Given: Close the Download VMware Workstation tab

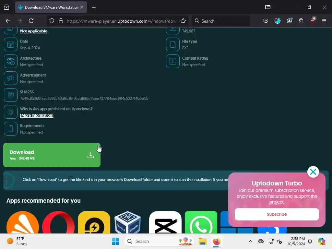Looking at the screenshot, I should point(82,7).
